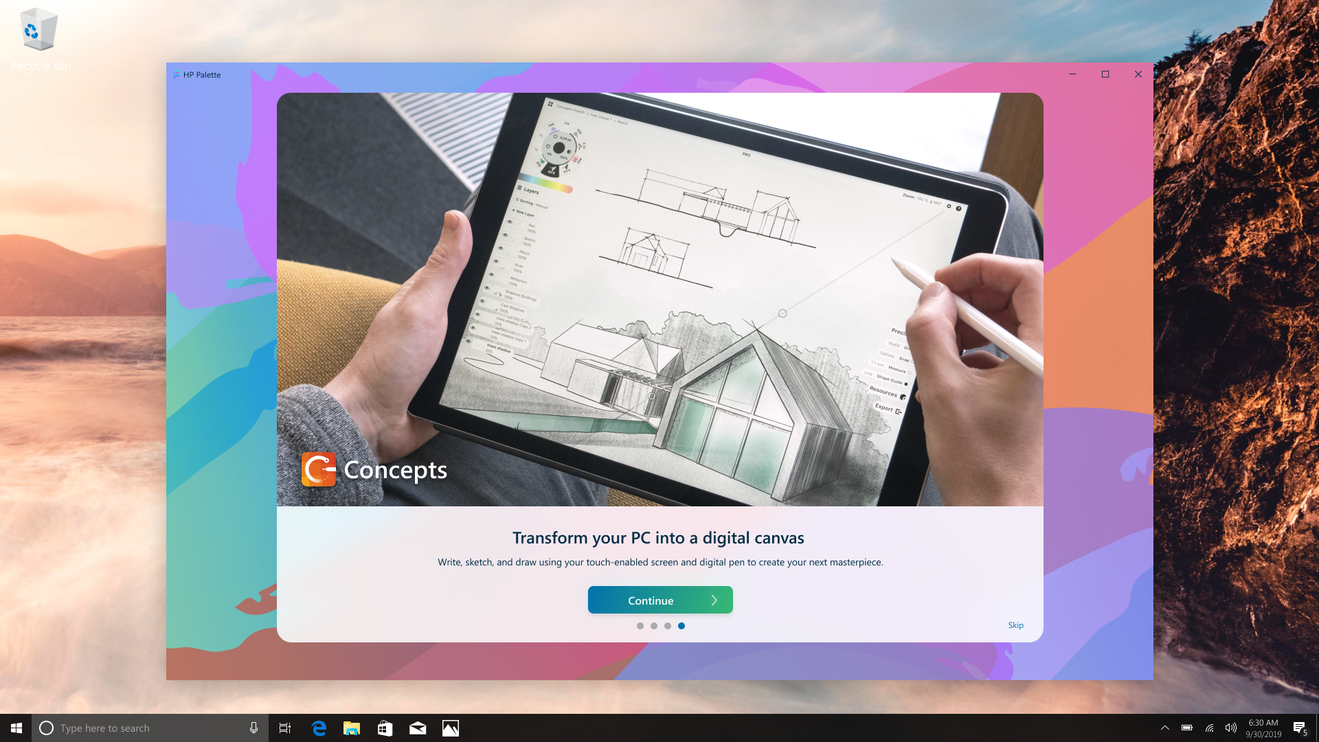The width and height of the screenshot is (1319, 742).
Task: Select Skip to bypass onboarding
Action: point(1015,625)
